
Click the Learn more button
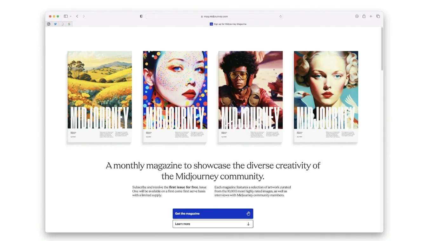pyautogui.click(x=213, y=224)
